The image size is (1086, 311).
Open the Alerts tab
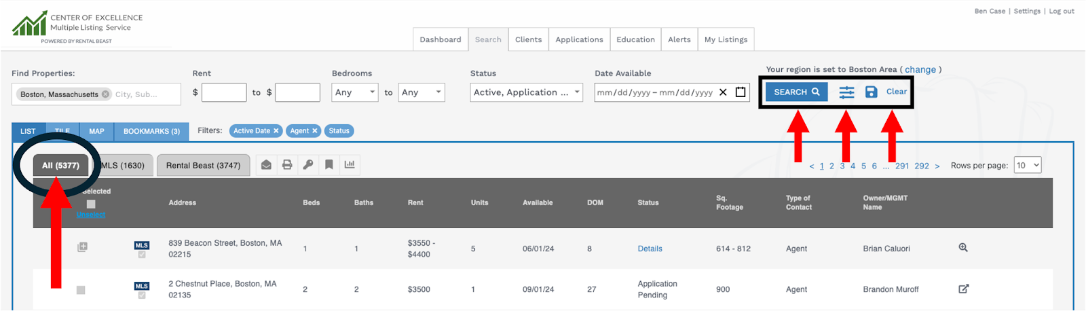click(679, 39)
